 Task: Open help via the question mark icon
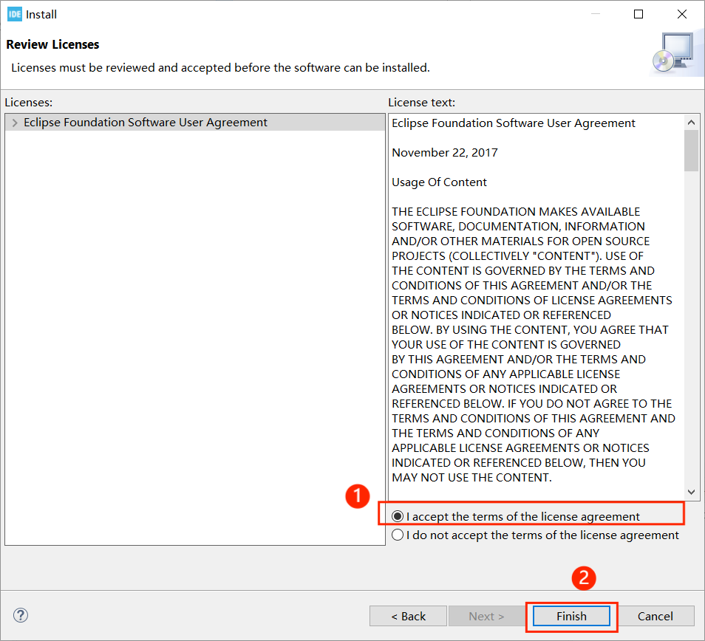[x=21, y=615]
